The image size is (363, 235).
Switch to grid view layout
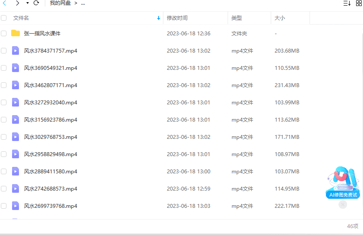click(359, 3)
